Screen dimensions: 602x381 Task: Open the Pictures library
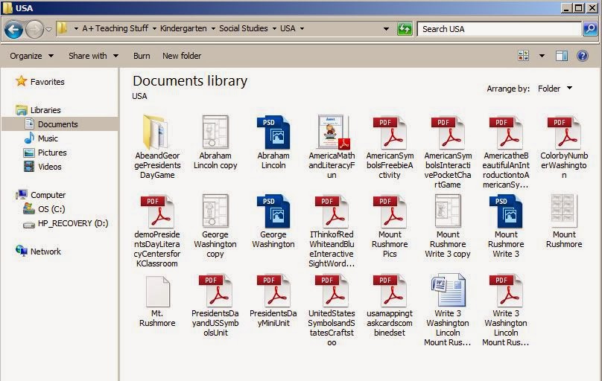point(45,153)
